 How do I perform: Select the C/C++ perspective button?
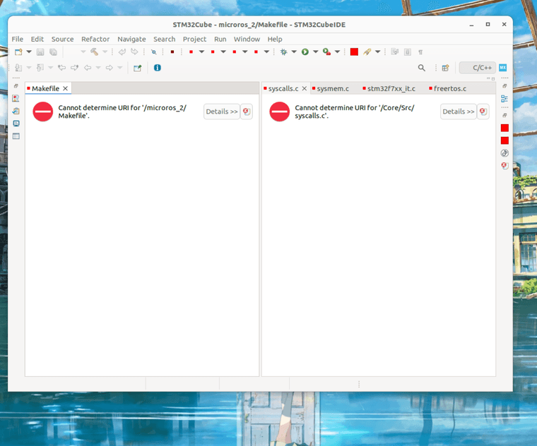point(478,68)
